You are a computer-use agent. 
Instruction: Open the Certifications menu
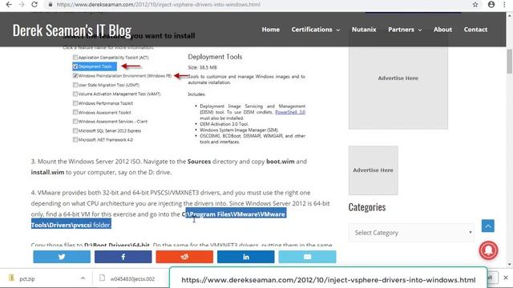(x=312, y=30)
